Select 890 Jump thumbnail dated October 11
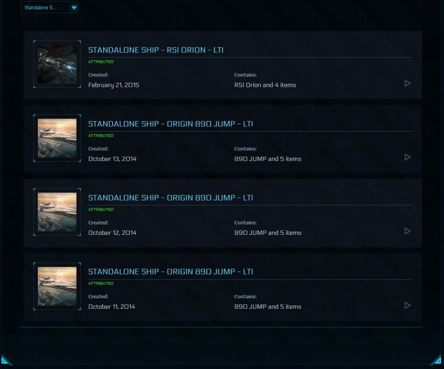Image resolution: width=444 pixels, height=369 pixels. pyautogui.click(x=57, y=286)
